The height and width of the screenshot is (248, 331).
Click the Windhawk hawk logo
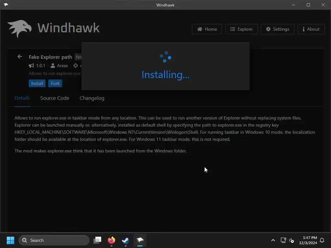click(x=19, y=28)
